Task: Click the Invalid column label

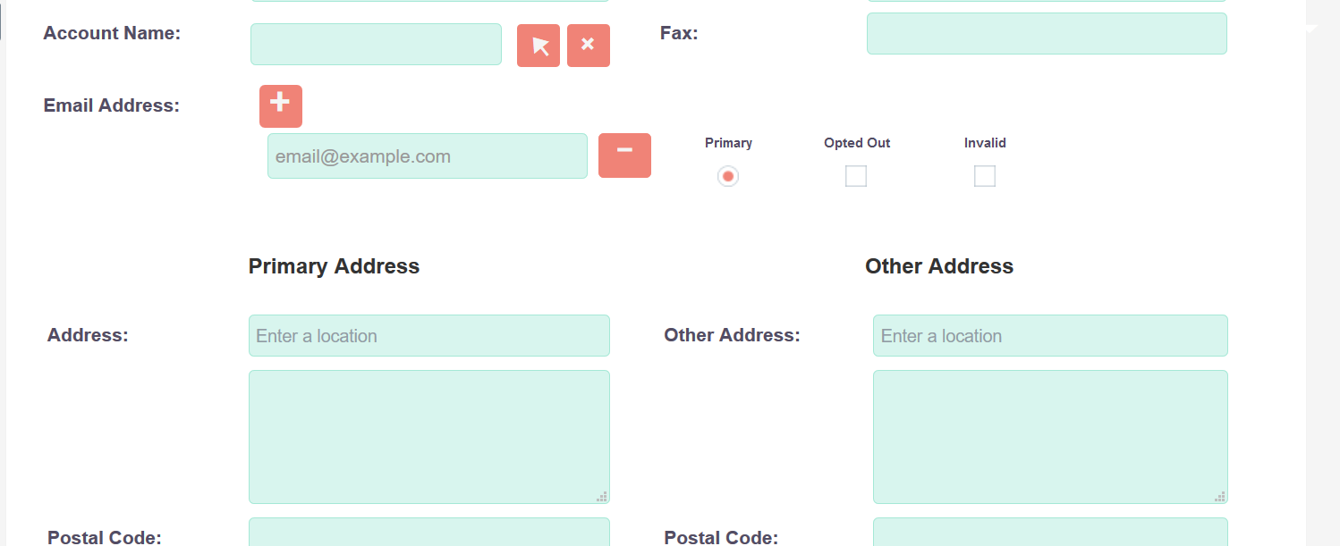Action: tap(985, 143)
